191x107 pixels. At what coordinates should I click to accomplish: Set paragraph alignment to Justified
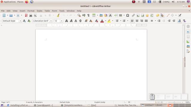pyautogui.click(x=146, y=21)
